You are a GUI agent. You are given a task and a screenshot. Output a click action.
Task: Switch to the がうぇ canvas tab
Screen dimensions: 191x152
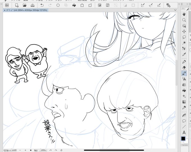[26, 10]
